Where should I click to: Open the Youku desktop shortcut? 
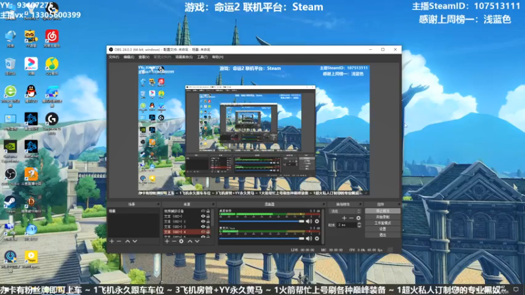[31, 66]
